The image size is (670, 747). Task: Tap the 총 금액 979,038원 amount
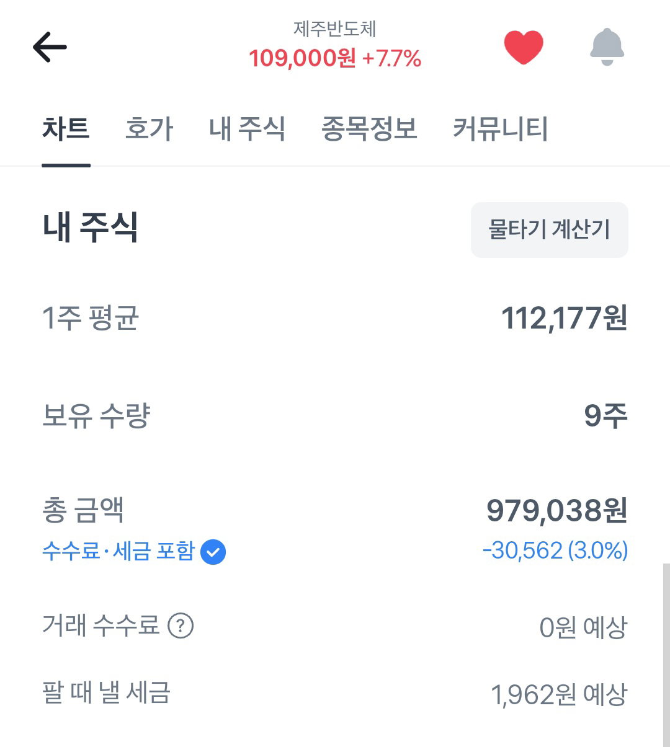pyautogui.click(x=557, y=511)
